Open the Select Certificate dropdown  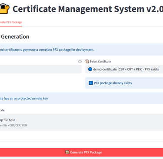(124, 69)
